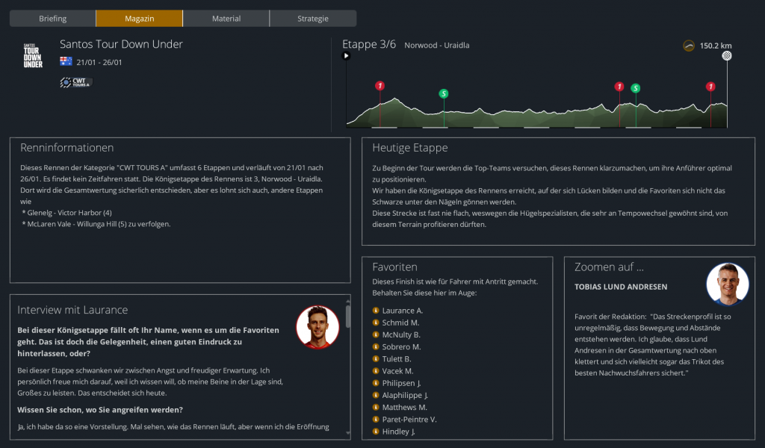The height and width of the screenshot is (448, 765).
Task: Open the Material tab
Action: [226, 19]
